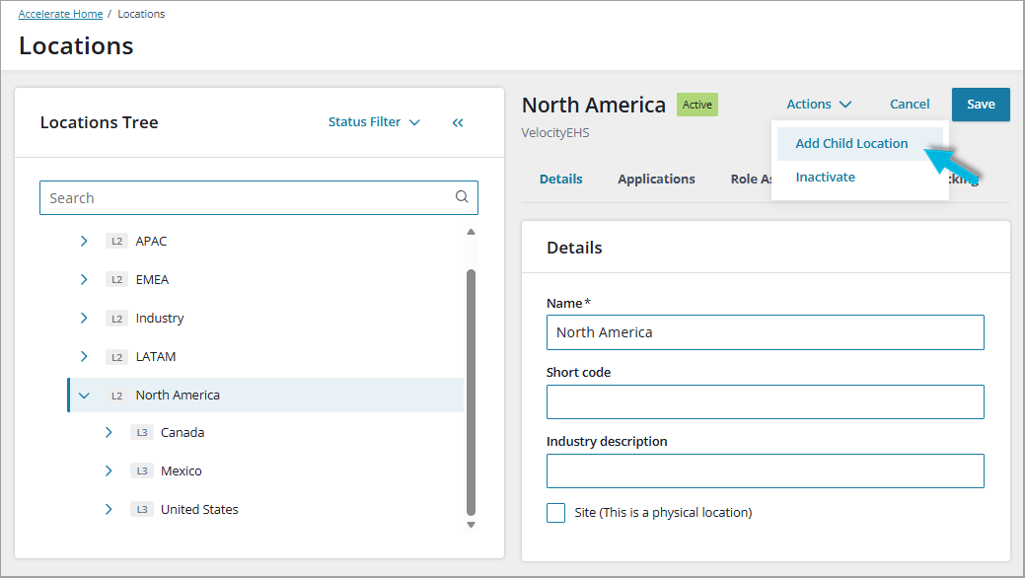Click the scroll up arrow in tree
The width and height of the screenshot is (1025, 578).
pos(471,232)
